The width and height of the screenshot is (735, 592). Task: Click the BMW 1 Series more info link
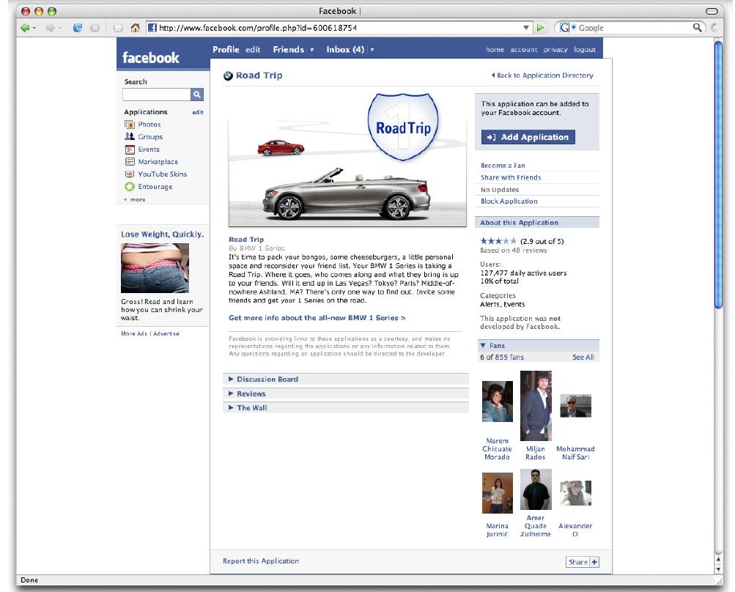point(317,318)
